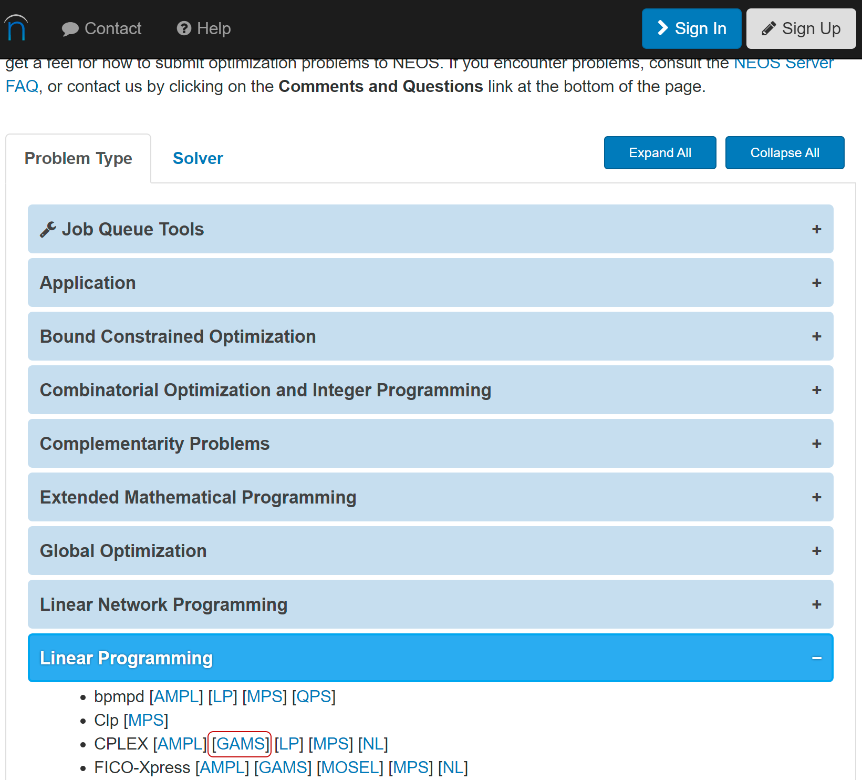Image resolution: width=862 pixels, height=780 pixels.
Task: Click the plus icon on Job Queue Tools
Action: click(x=816, y=229)
